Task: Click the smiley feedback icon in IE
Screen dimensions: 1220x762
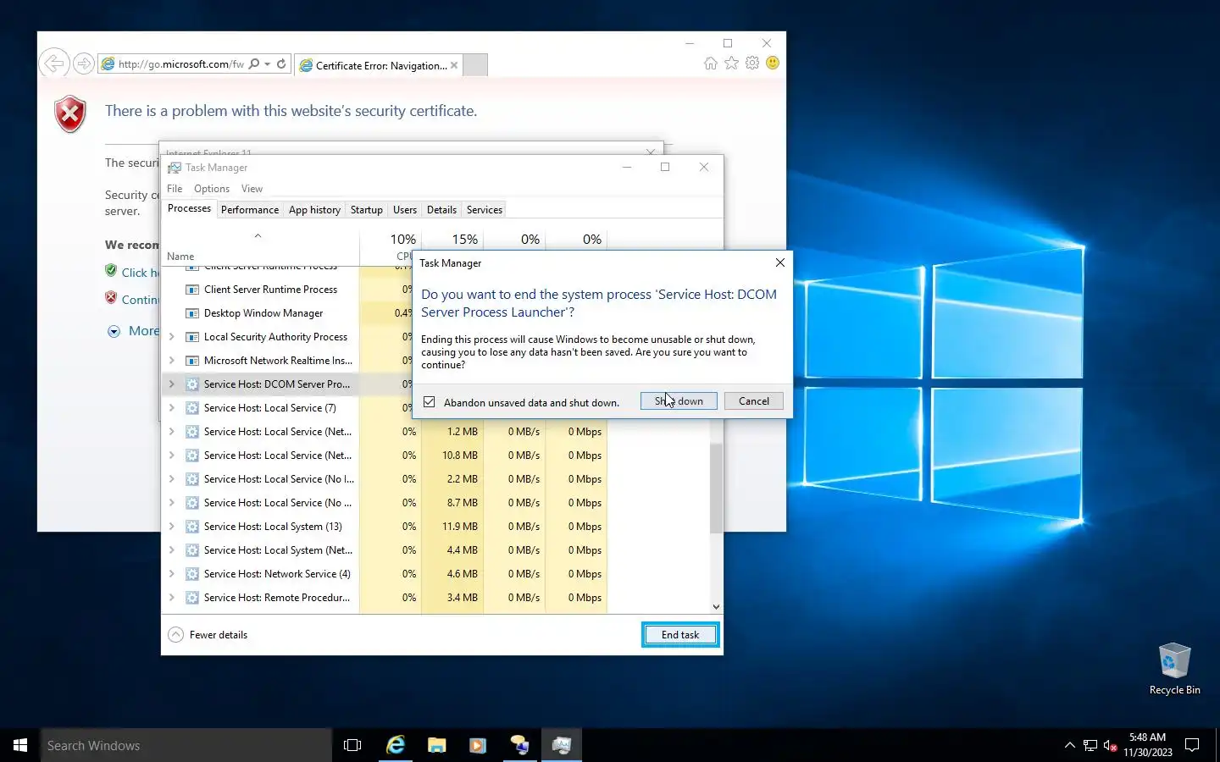Action: [773, 63]
